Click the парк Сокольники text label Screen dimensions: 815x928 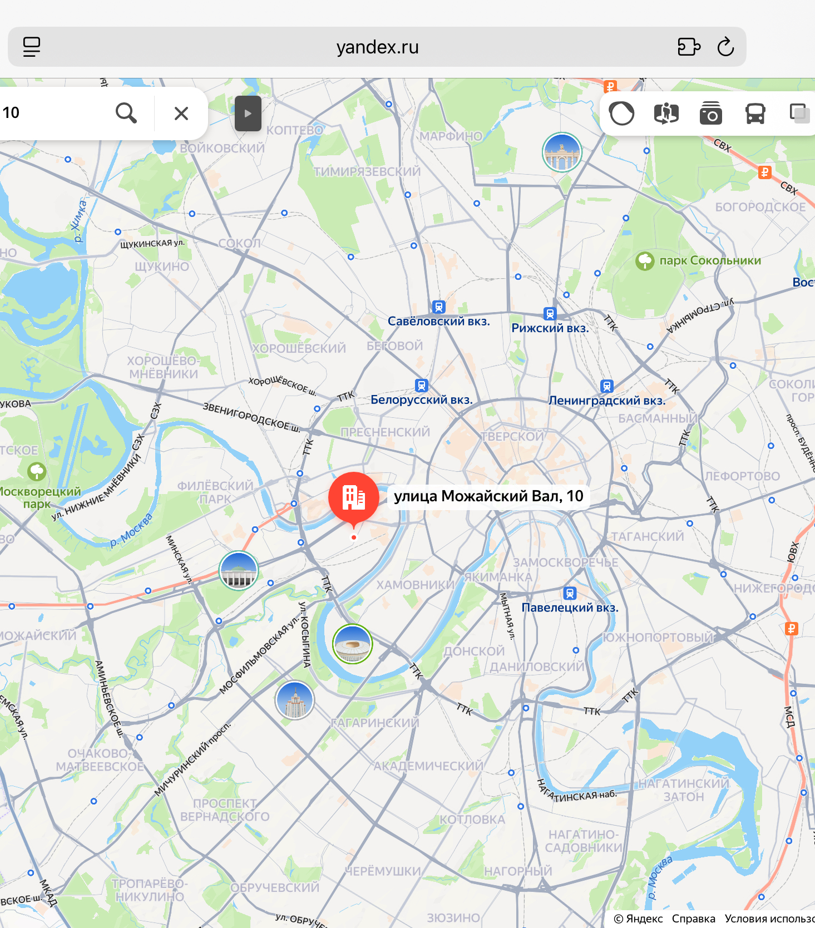point(710,260)
